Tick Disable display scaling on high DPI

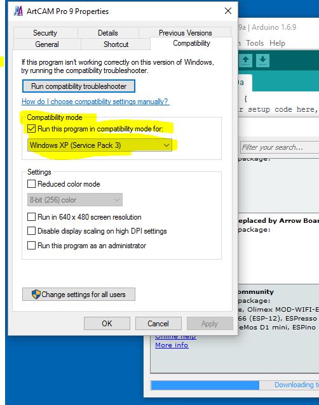[31, 230]
